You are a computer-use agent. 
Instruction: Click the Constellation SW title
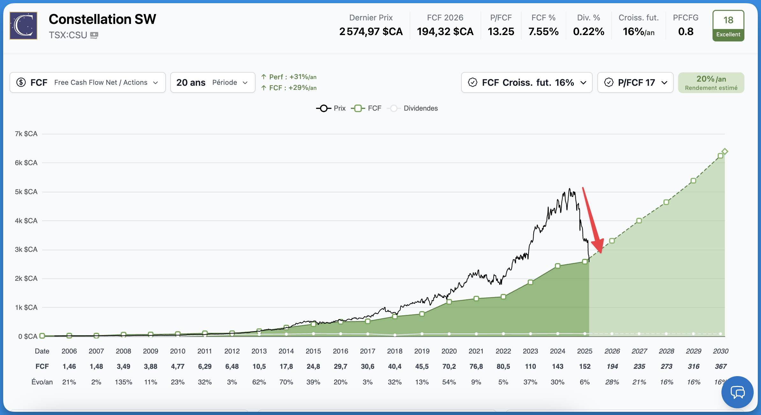pos(102,19)
